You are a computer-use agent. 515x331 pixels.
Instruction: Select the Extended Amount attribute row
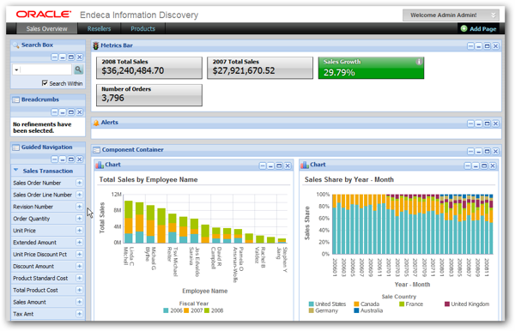click(47, 242)
